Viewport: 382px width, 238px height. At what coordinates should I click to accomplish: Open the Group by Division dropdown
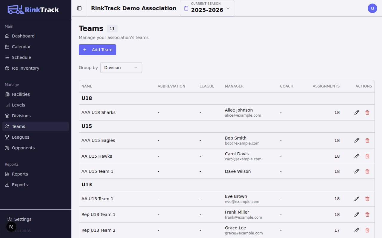click(x=121, y=68)
